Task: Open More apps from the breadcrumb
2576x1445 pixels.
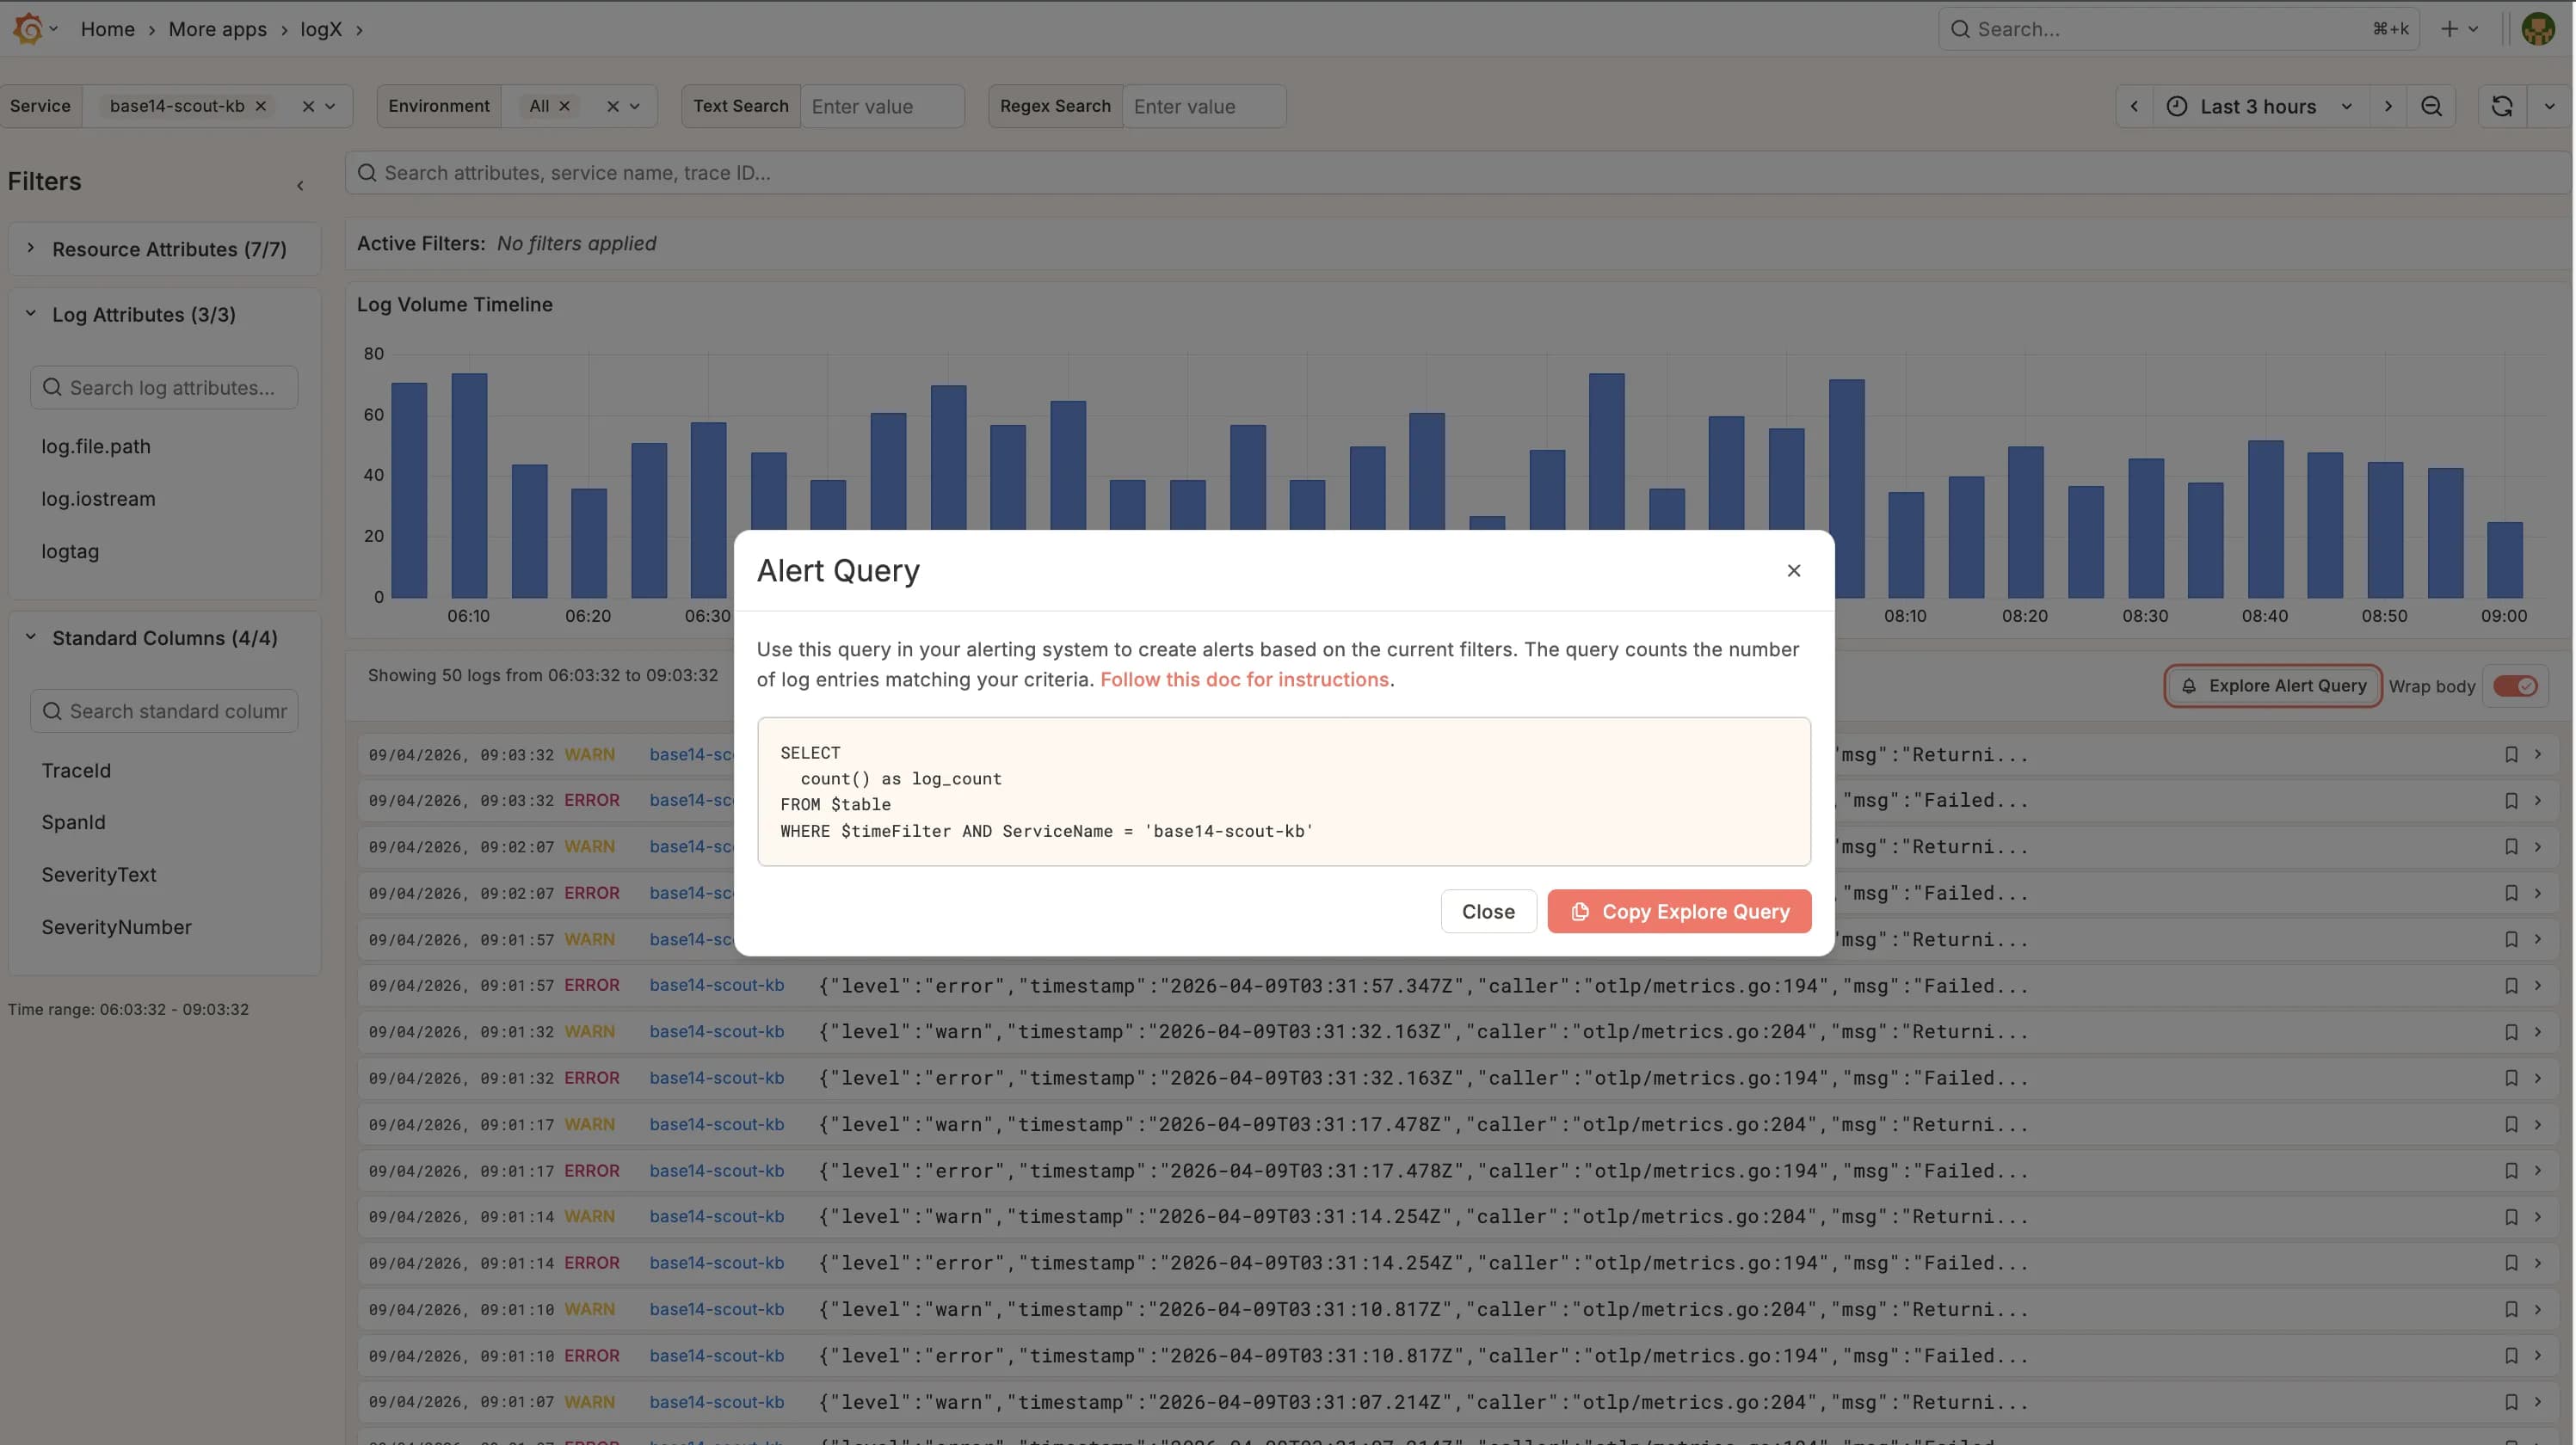Action: [x=218, y=29]
